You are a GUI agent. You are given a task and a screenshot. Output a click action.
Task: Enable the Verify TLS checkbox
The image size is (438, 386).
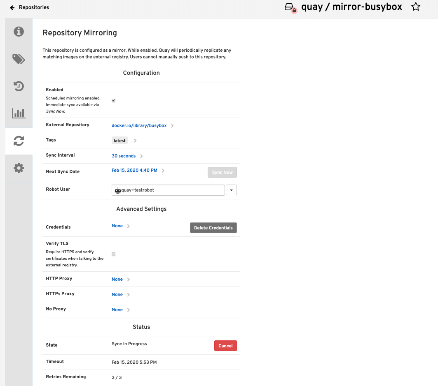coord(113,254)
